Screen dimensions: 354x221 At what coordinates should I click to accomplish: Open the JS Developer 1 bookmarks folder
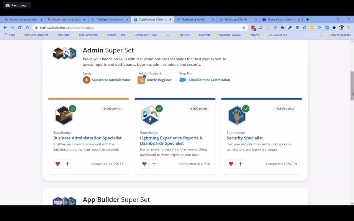275,35
